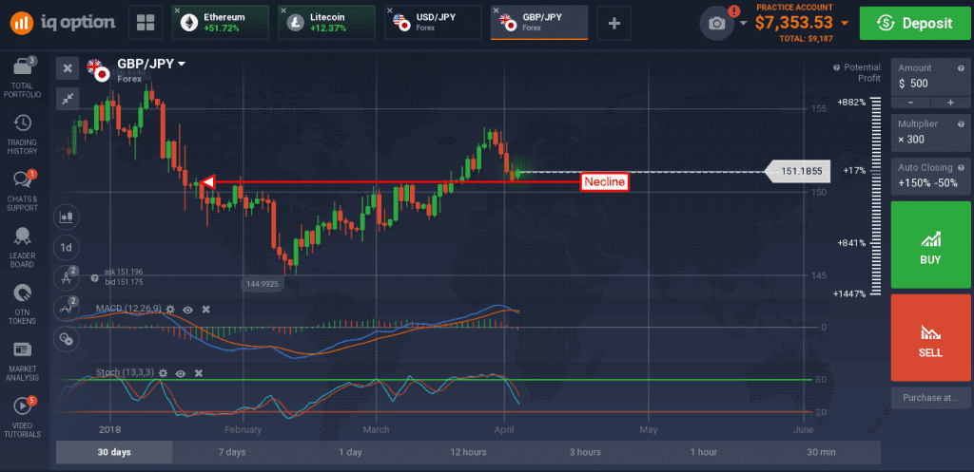Image resolution: width=974 pixels, height=472 pixels.
Task: Open the indicators wave icon
Action: (66, 308)
